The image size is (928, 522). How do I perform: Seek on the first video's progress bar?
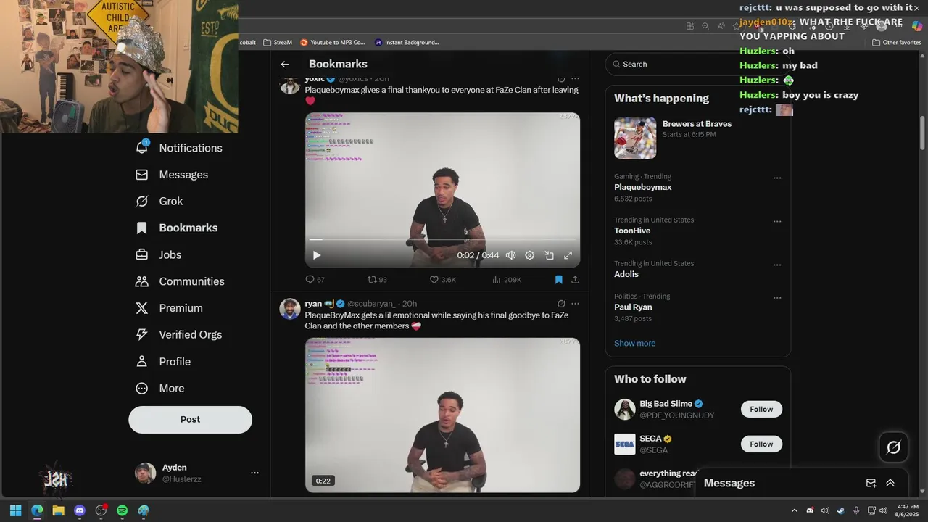442,239
